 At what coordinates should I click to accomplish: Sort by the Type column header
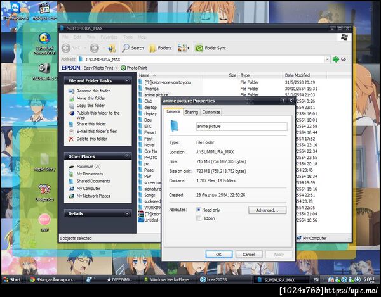pyautogui.click(x=260, y=75)
